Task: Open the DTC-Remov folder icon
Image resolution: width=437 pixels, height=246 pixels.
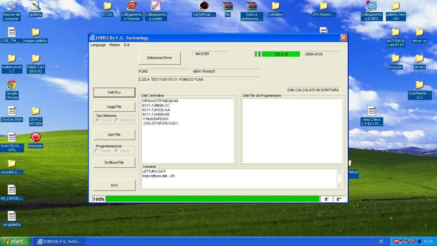Action: coord(323,9)
